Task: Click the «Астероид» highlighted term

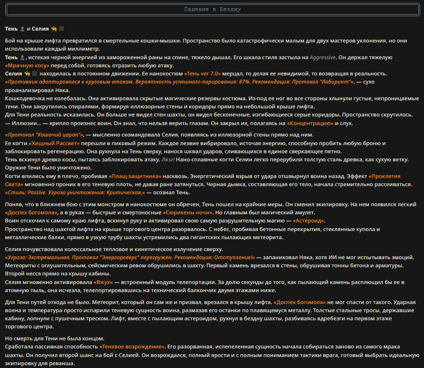Action: [308, 221]
